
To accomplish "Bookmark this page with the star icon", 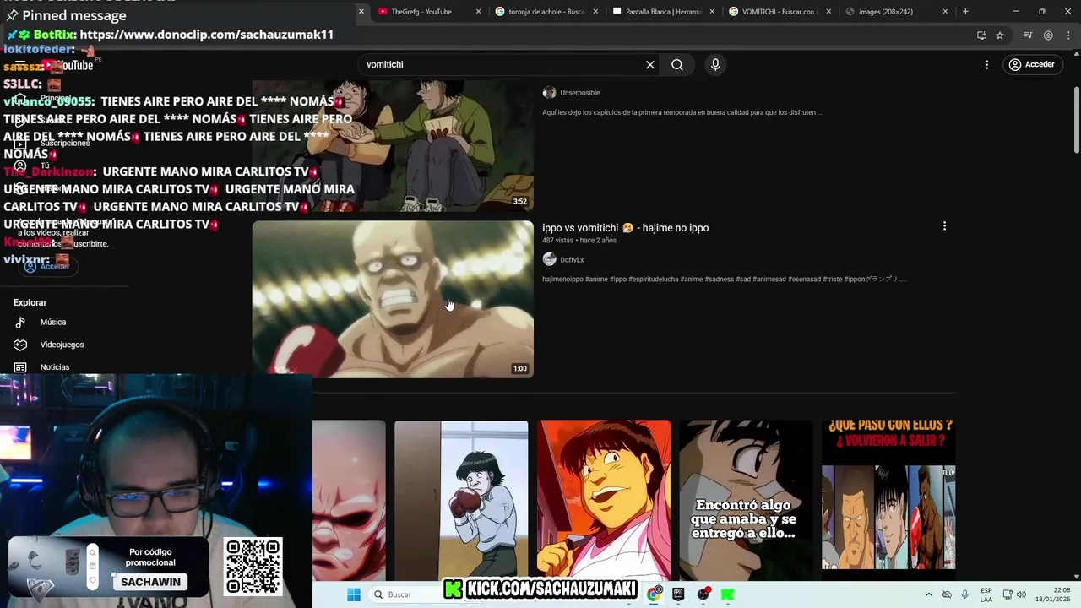I will [1000, 35].
